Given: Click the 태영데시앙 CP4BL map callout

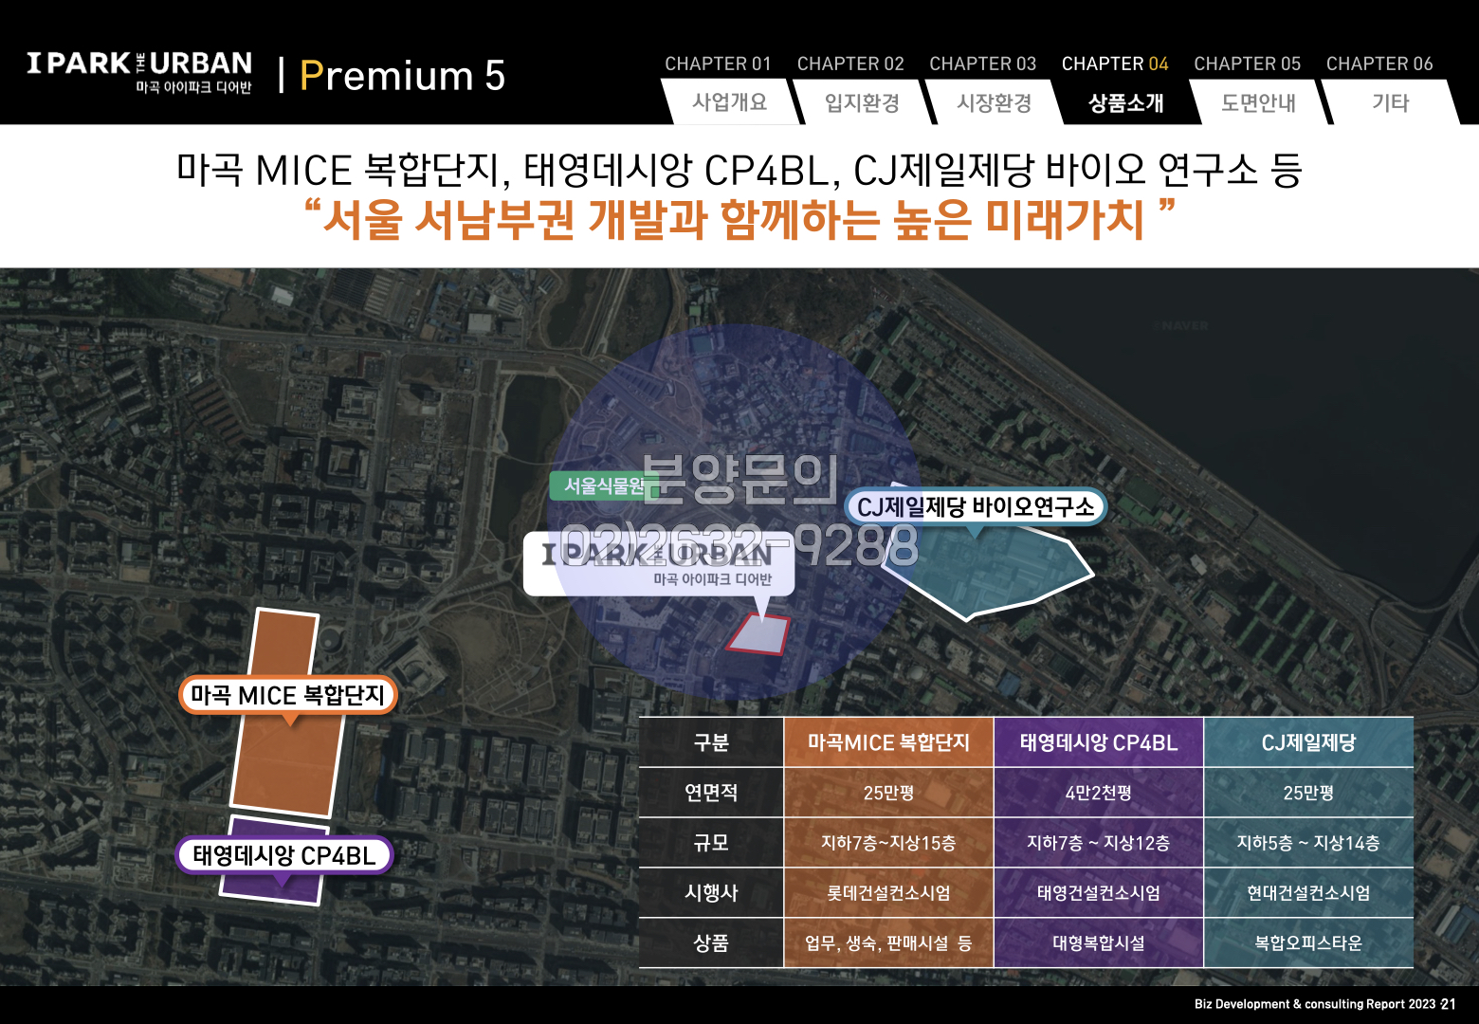Looking at the screenshot, I should click(x=284, y=855).
